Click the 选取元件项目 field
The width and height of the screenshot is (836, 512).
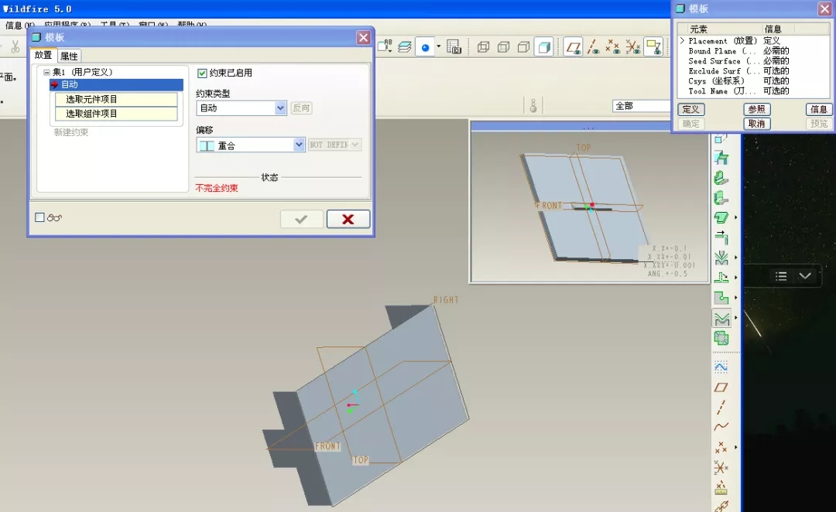pyautogui.click(x=116, y=99)
